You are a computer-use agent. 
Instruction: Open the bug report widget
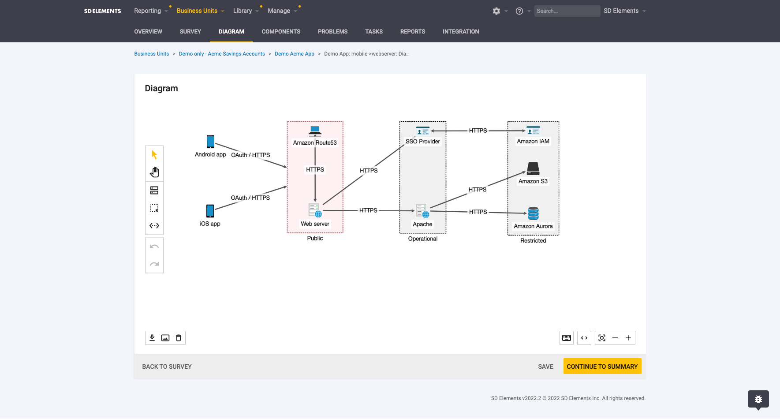coord(758,399)
